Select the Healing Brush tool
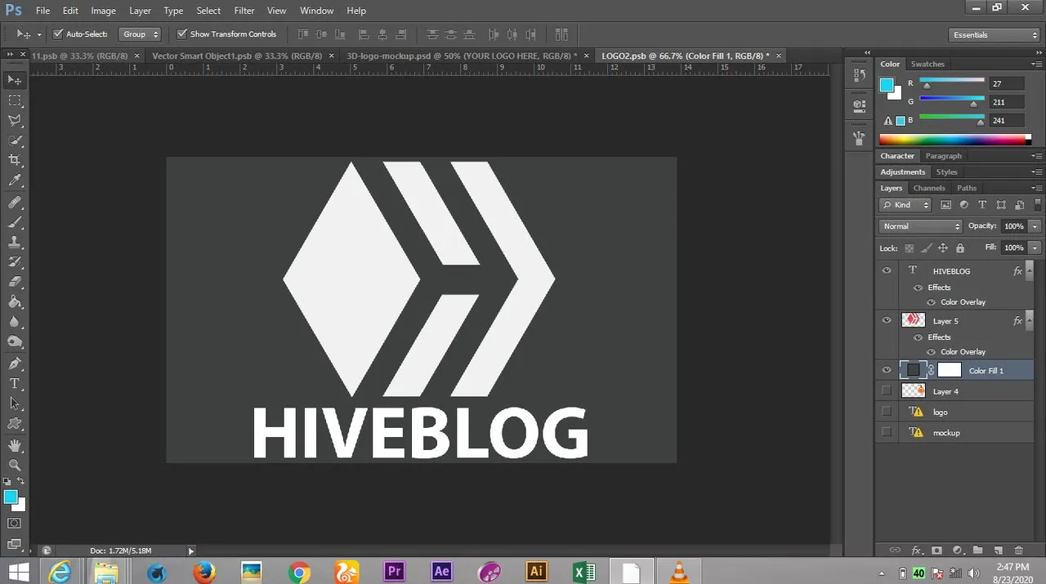The width and height of the screenshot is (1046, 584). tap(15, 202)
